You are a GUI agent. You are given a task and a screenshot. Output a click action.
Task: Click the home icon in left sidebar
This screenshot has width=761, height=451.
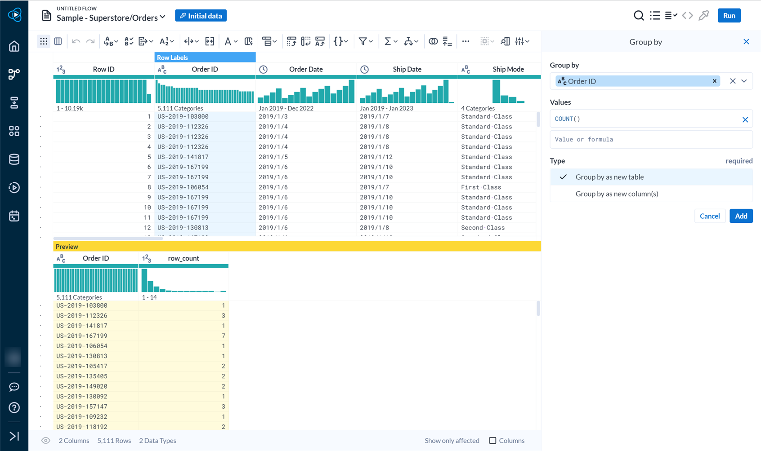point(14,46)
